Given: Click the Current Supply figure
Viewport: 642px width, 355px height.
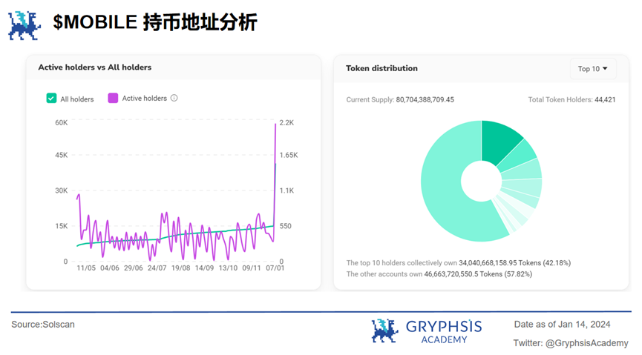Looking at the screenshot, I should [x=425, y=99].
